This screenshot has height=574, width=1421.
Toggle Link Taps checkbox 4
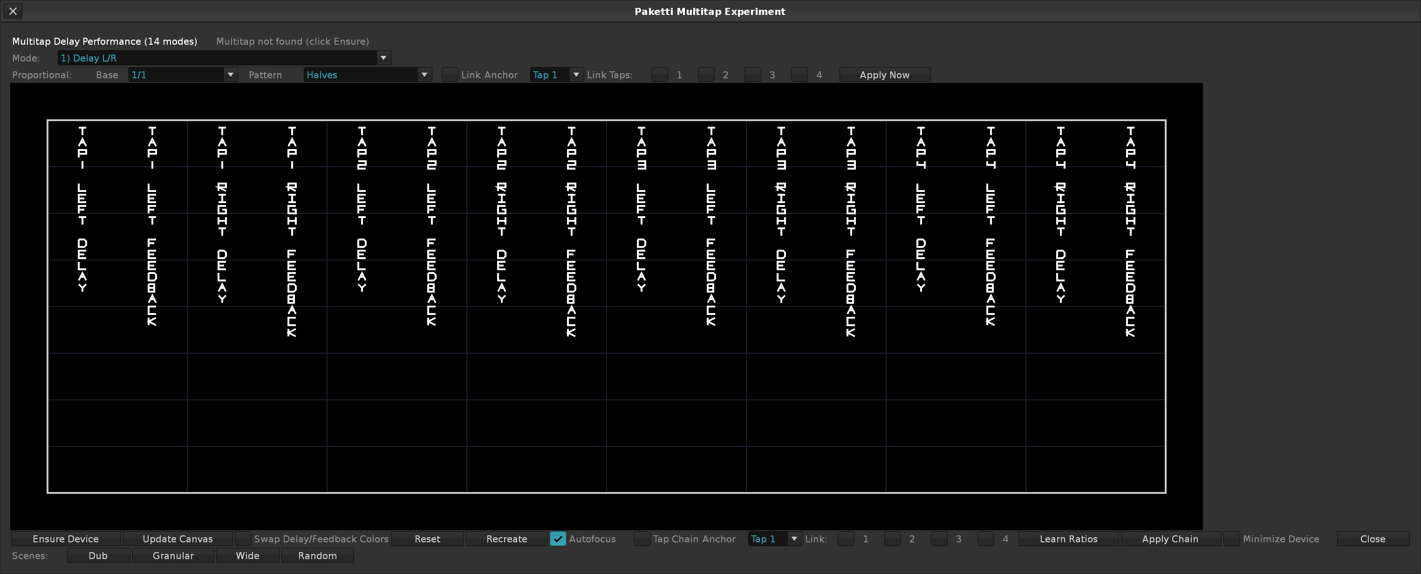799,75
